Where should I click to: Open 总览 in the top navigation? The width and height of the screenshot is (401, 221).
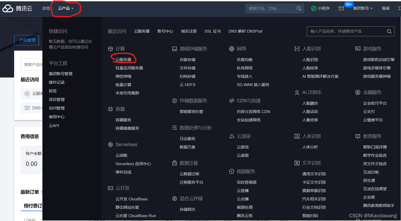(x=46, y=8)
